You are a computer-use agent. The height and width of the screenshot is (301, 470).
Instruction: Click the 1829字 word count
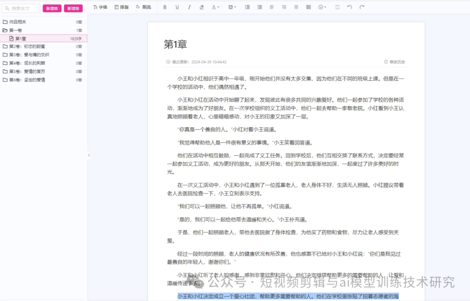[x=76, y=39]
